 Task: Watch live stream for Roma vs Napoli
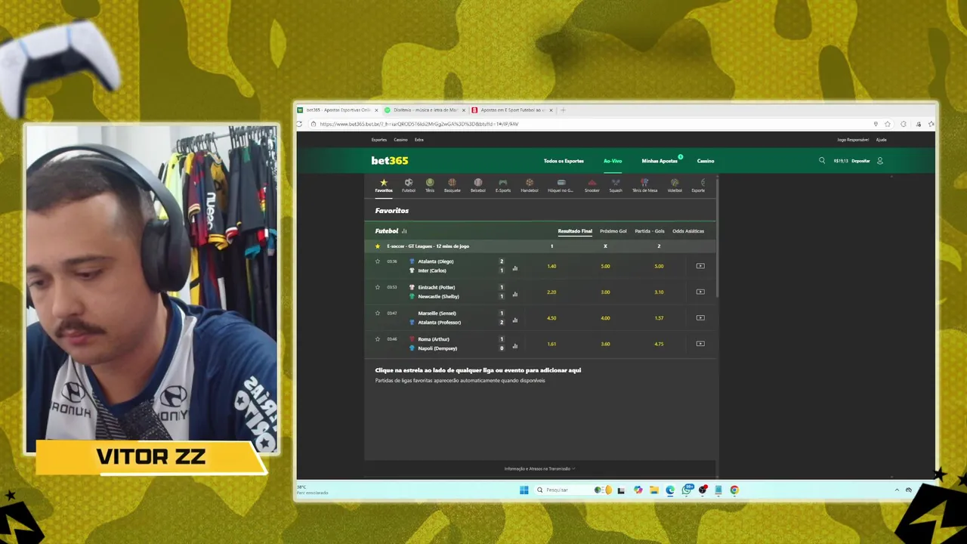[x=700, y=344]
